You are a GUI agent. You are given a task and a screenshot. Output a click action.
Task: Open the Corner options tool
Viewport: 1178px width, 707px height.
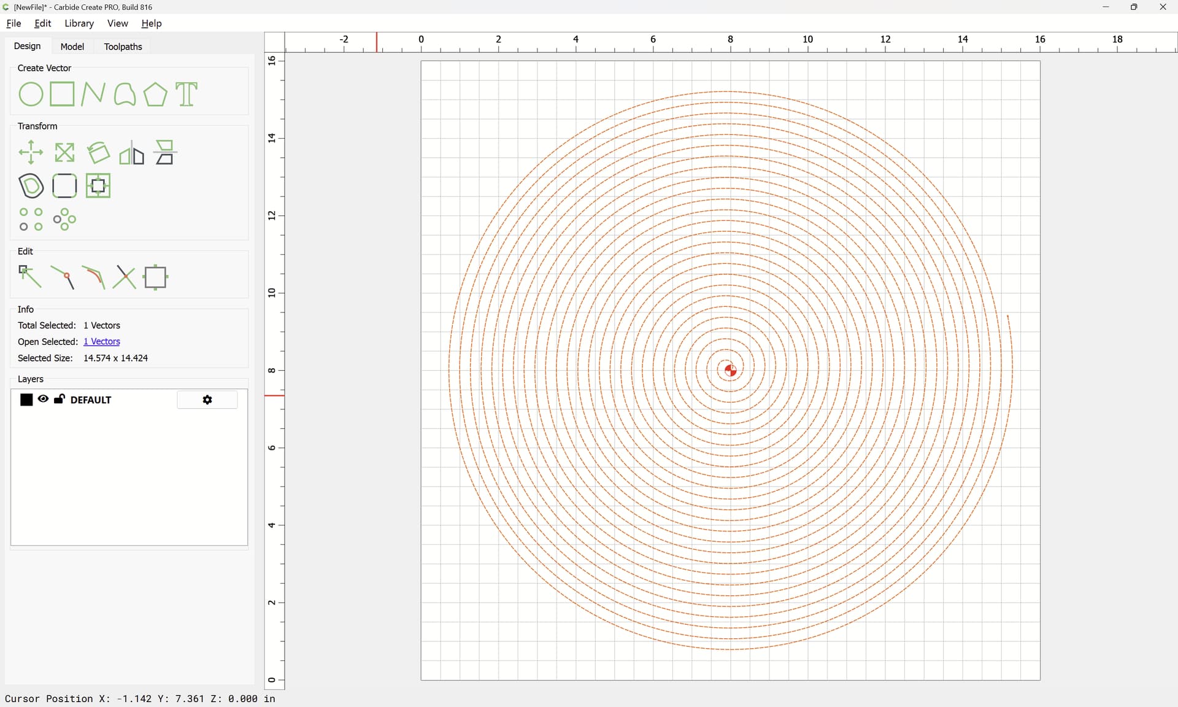(x=64, y=186)
